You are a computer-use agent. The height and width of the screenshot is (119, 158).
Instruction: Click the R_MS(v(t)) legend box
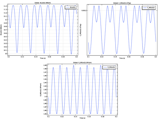(109, 67)
